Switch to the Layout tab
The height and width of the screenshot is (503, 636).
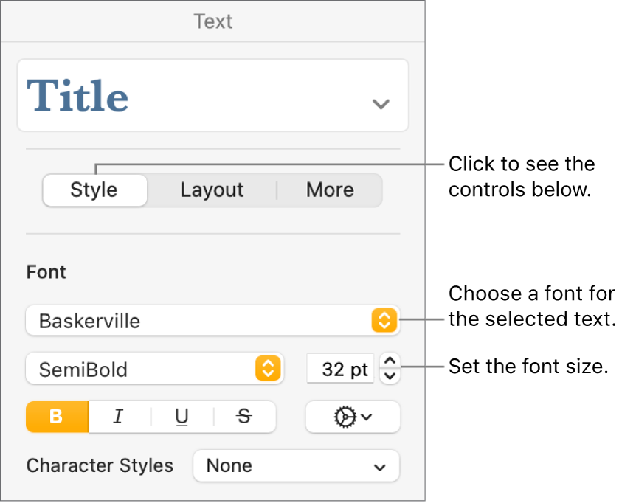coord(212,190)
